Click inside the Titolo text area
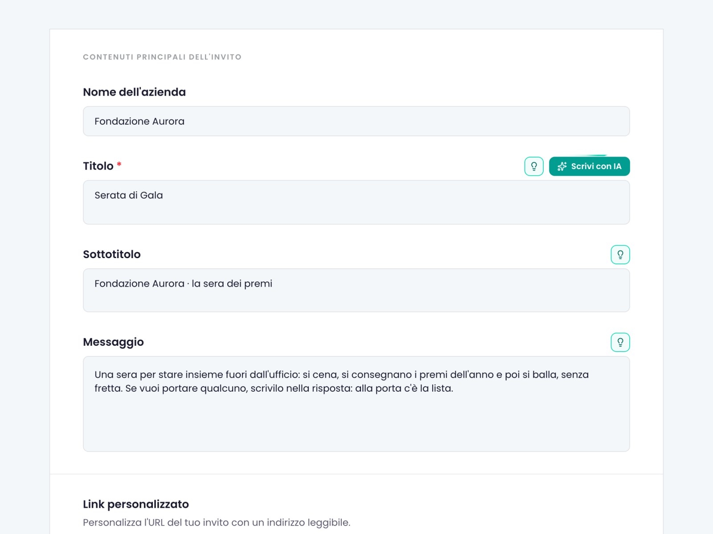This screenshot has width=713, height=534. tap(356, 202)
